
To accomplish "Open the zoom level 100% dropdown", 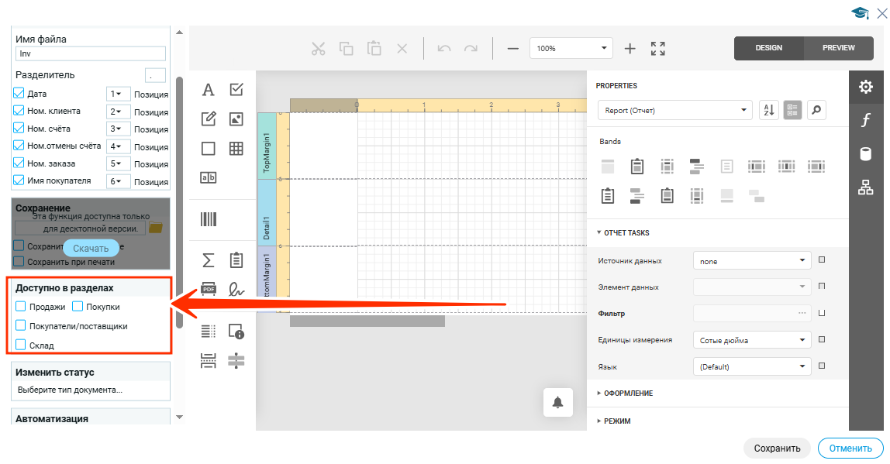I will pos(571,48).
